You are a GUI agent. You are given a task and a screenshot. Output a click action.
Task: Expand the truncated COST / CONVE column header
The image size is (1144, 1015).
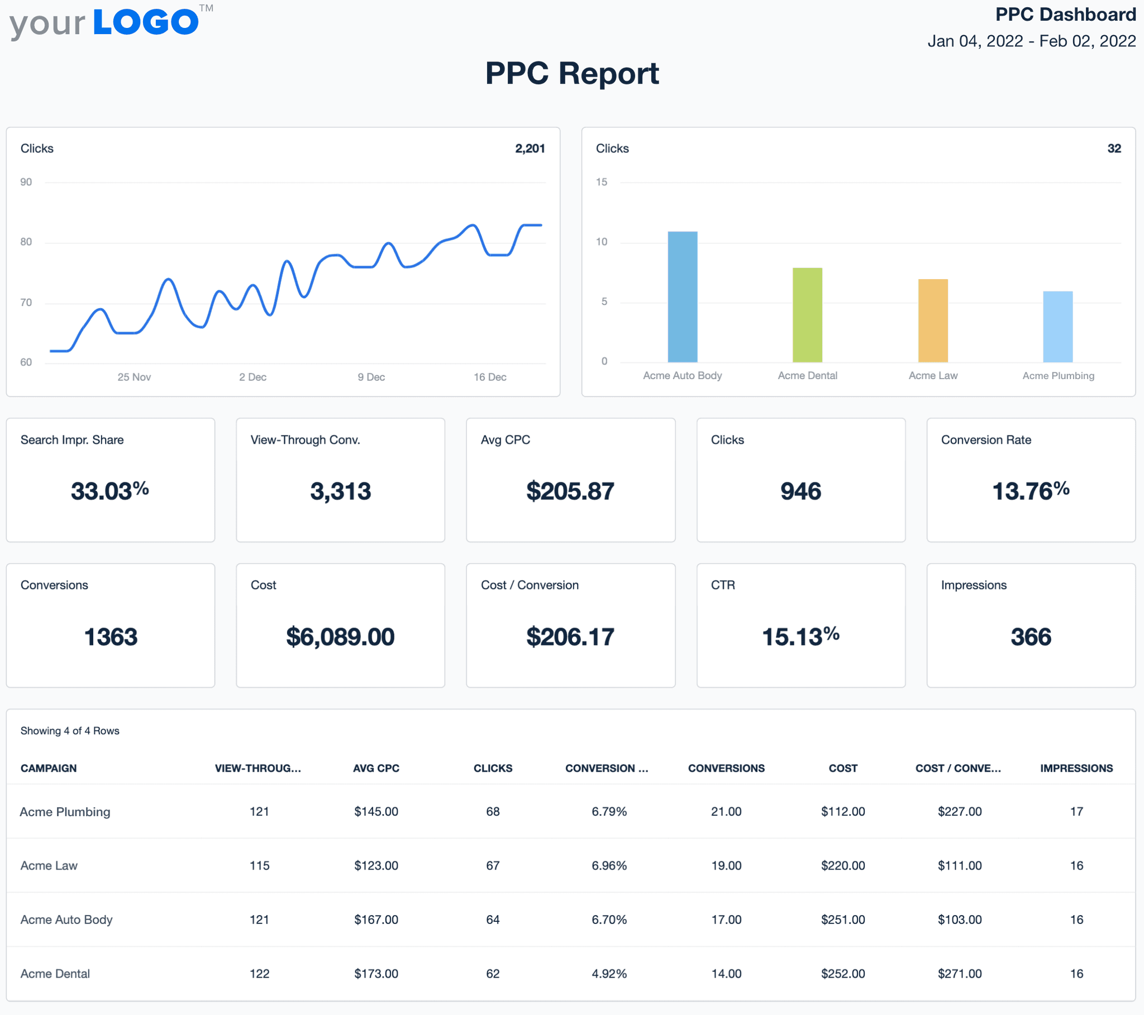click(x=958, y=768)
